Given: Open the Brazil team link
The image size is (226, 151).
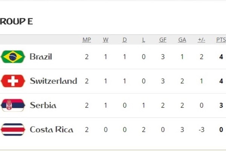Looking at the screenshot, I should point(41,57).
